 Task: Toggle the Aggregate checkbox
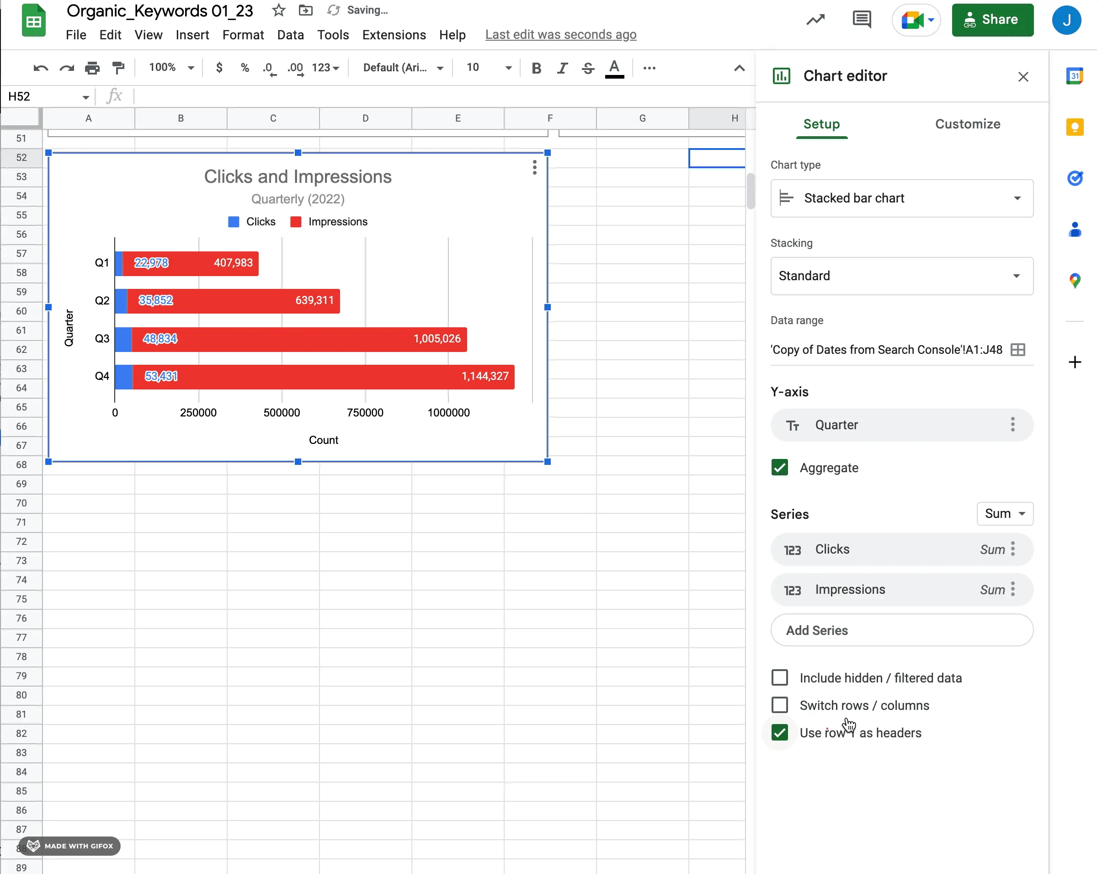coord(778,467)
